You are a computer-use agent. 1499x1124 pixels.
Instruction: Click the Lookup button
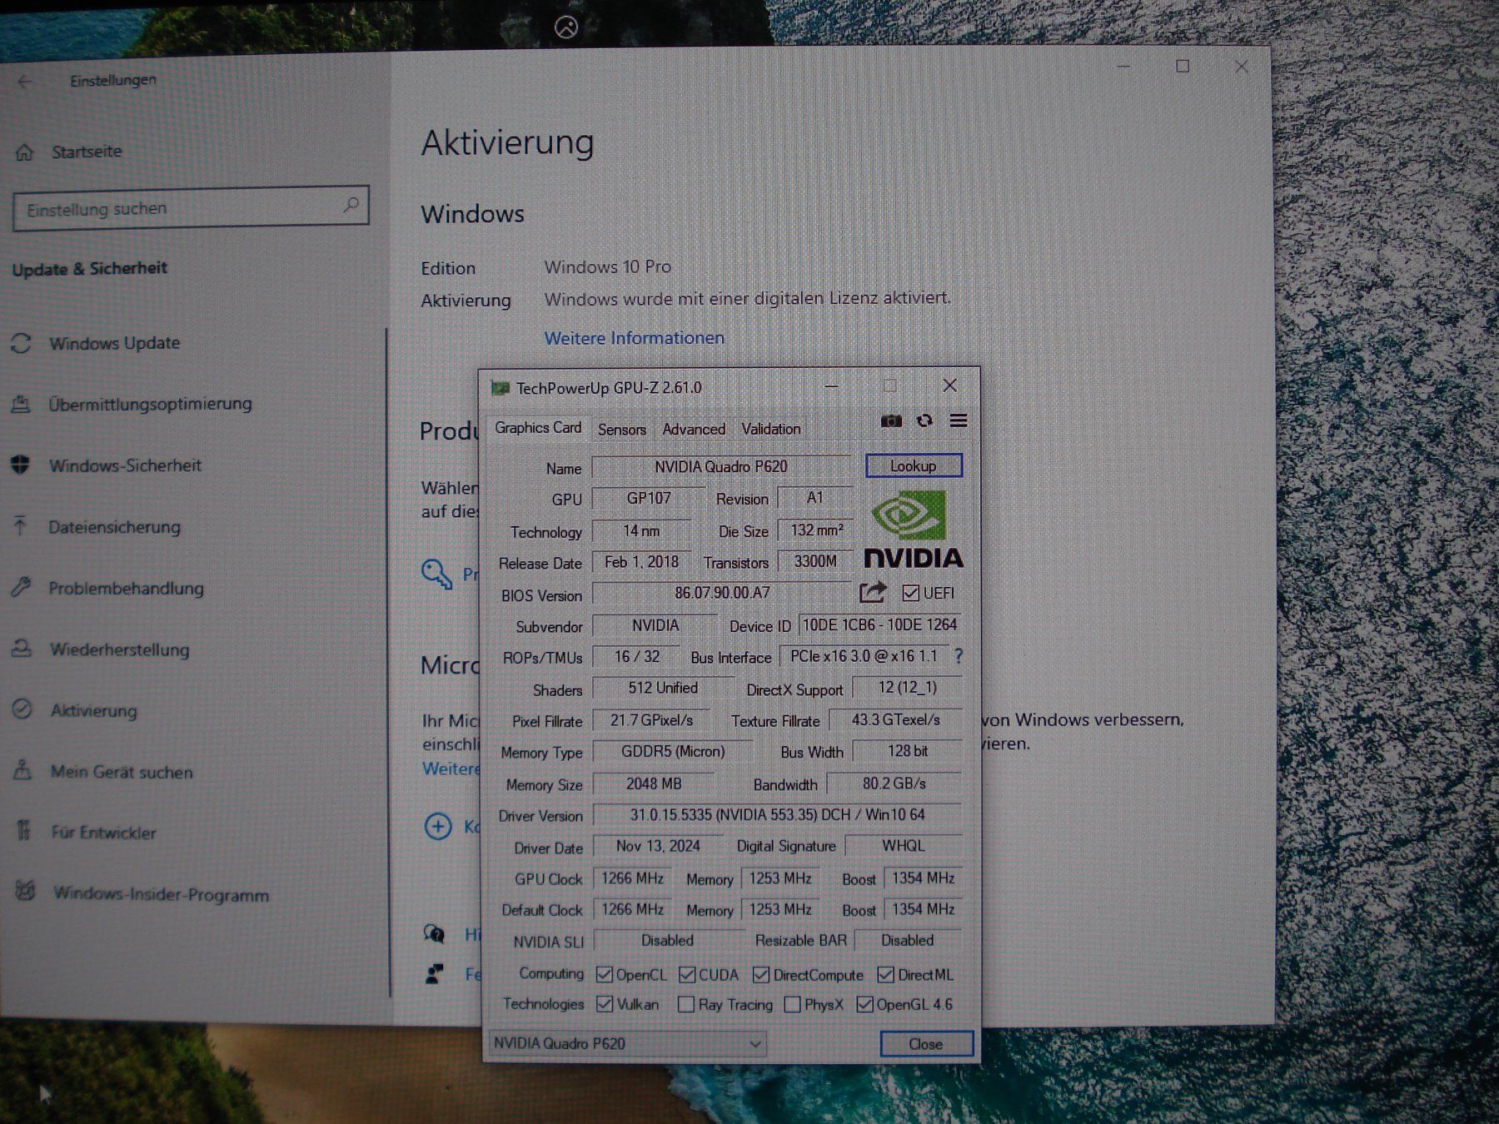914,466
